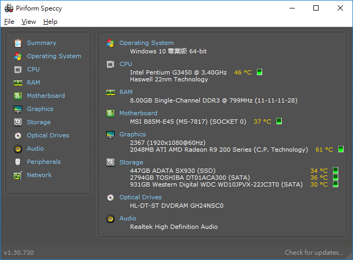Select the CPU chip icon in sidebar
Screen dimensions: 353x260
click(x=18, y=70)
